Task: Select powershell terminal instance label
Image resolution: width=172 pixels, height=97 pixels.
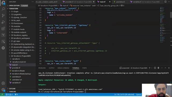Action: [x=133, y=68]
